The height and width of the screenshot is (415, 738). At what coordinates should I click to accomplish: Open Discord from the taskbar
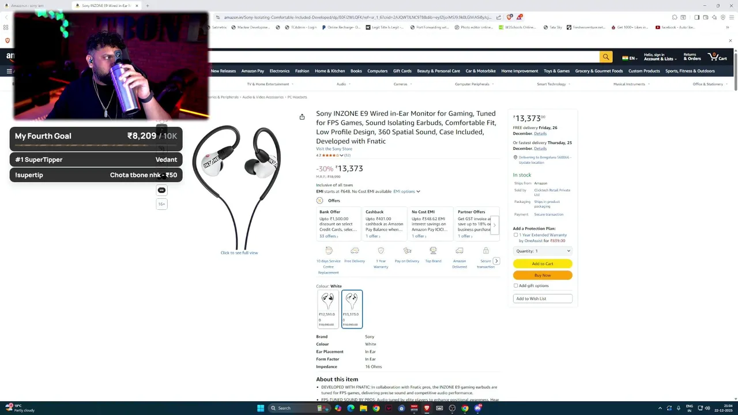pos(477,408)
